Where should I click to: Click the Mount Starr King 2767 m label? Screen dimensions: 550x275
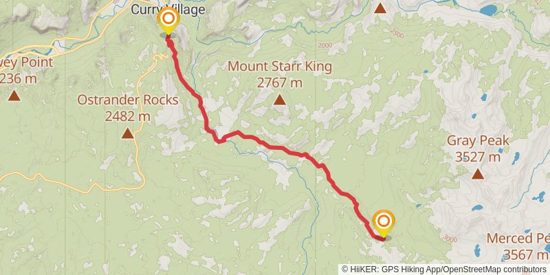click(x=280, y=74)
